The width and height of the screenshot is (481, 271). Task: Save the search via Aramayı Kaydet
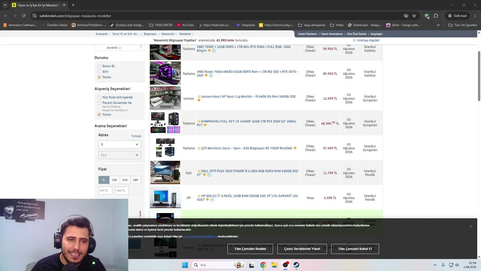point(366,40)
